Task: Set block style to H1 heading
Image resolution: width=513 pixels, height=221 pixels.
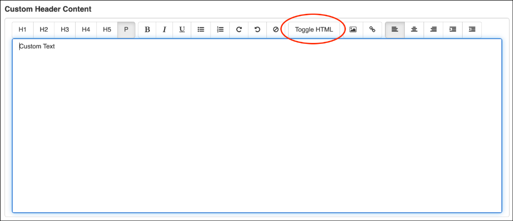Action: pyautogui.click(x=23, y=30)
